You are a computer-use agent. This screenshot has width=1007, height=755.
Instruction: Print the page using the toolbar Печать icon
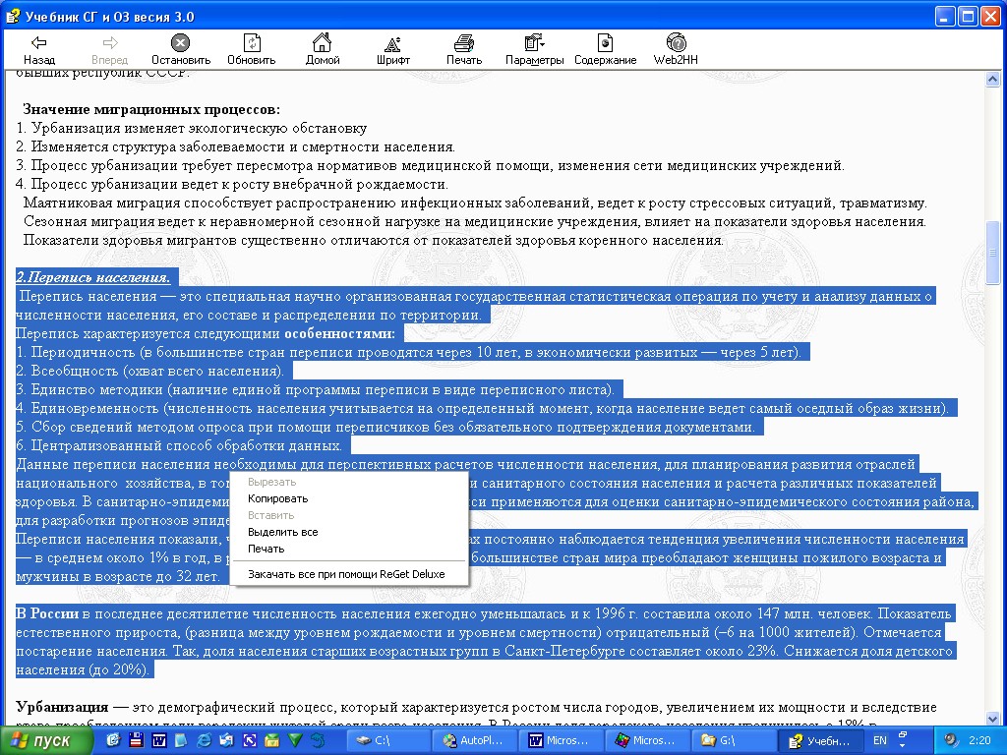click(x=464, y=50)
